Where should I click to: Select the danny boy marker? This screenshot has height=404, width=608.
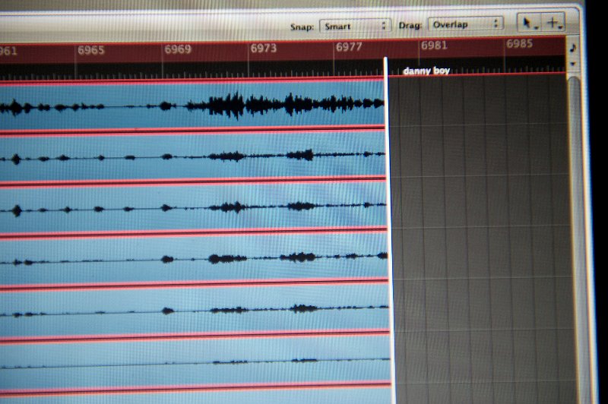(x=426, y=71)
